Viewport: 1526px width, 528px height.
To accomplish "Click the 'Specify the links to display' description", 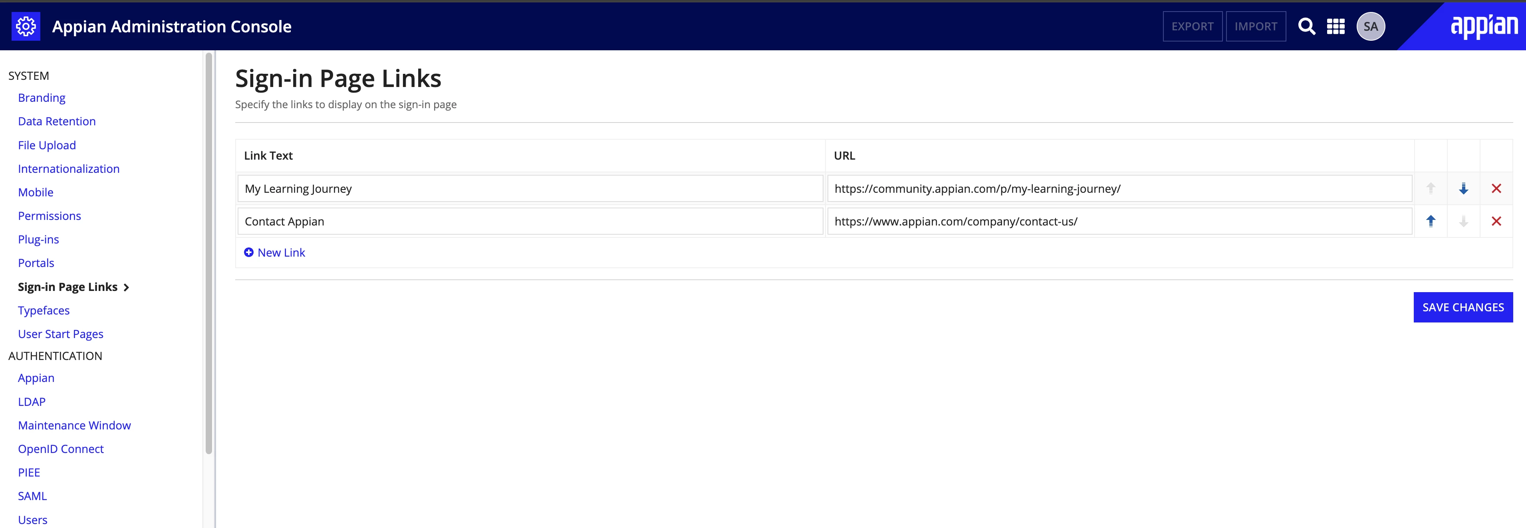I will click(346, 105).
